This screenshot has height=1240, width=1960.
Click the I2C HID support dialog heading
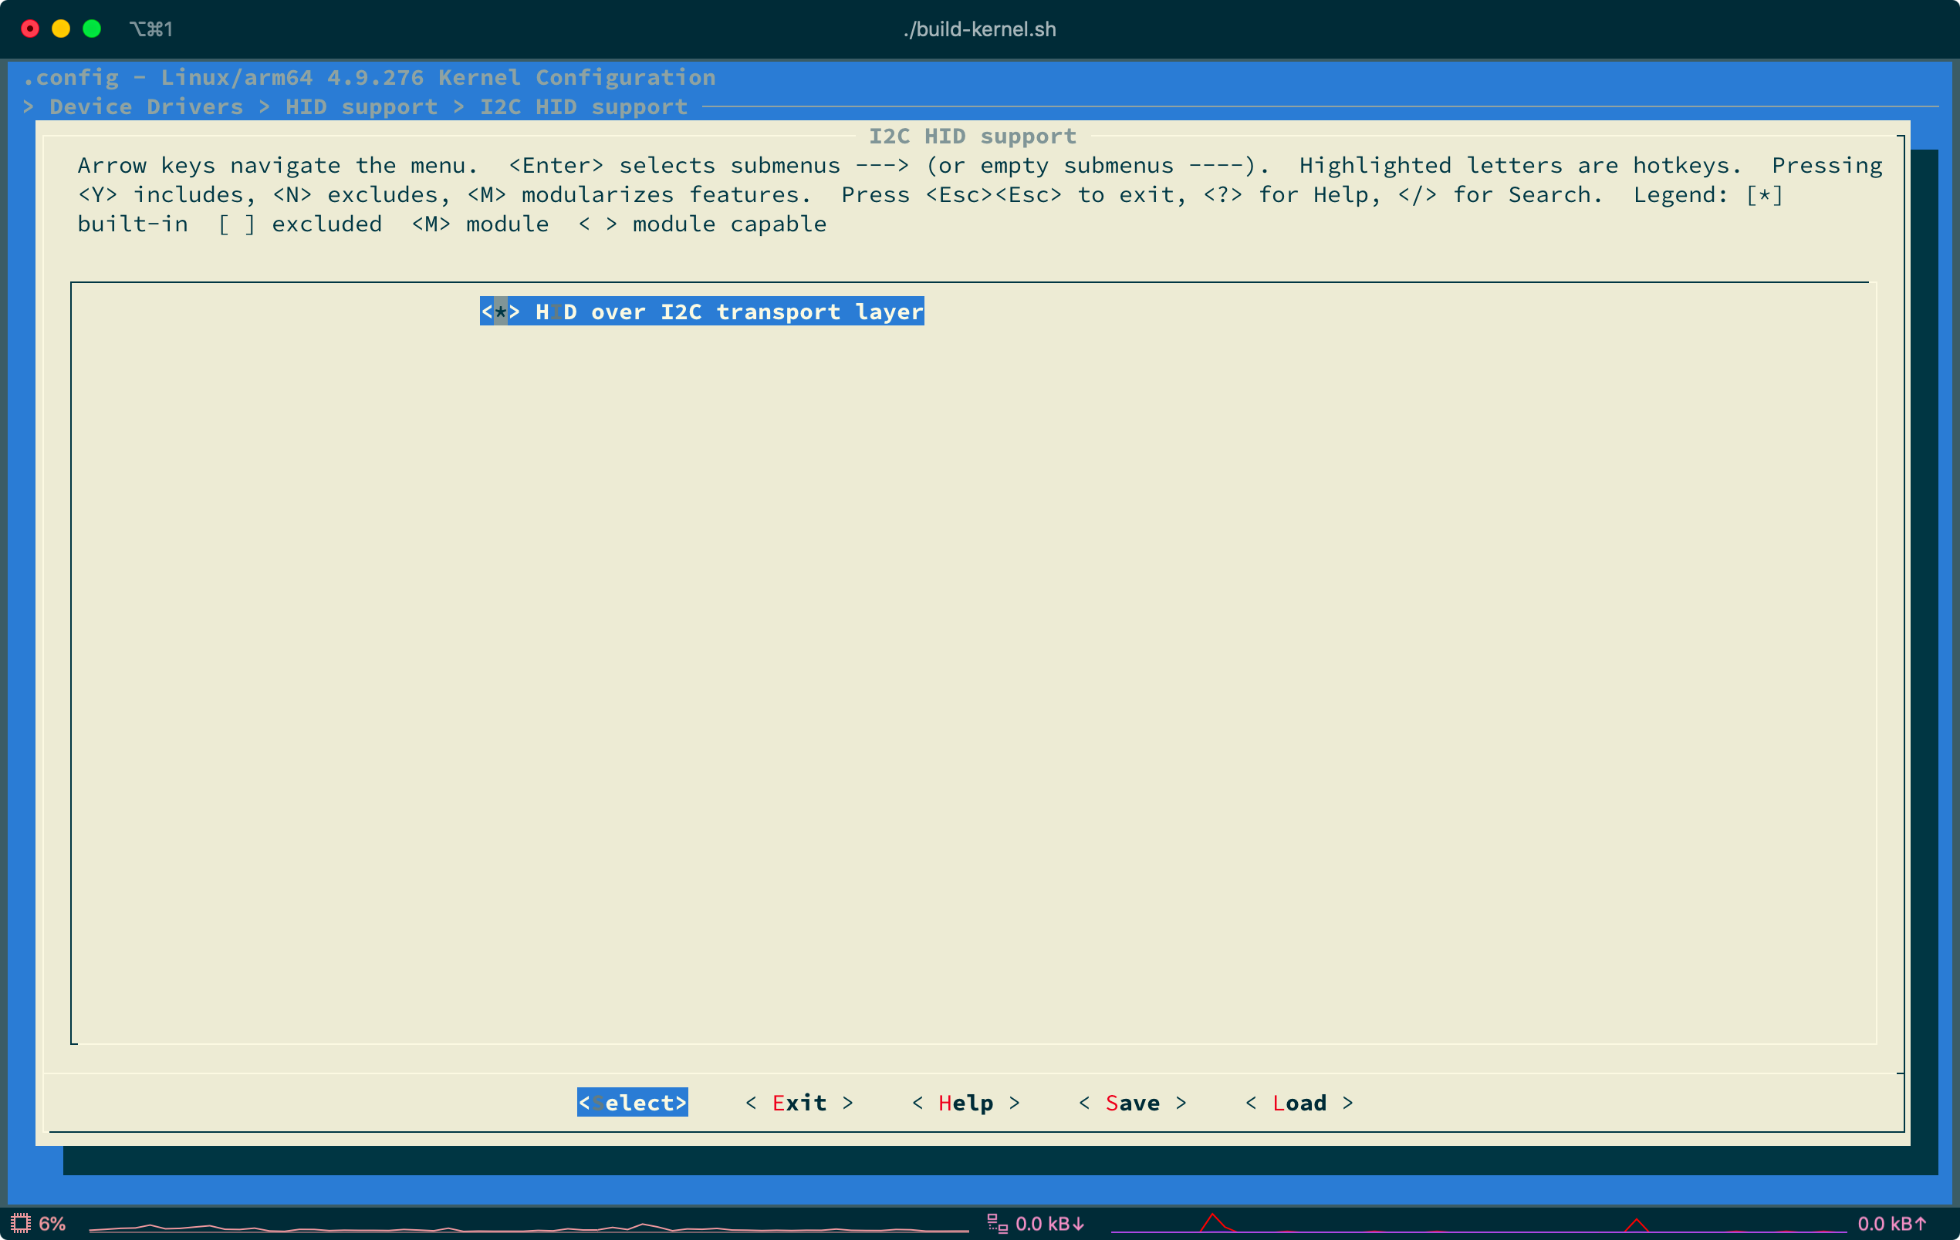pyautogui.click(x=973, y=136)
